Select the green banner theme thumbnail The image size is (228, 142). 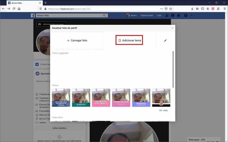point(81,98)
